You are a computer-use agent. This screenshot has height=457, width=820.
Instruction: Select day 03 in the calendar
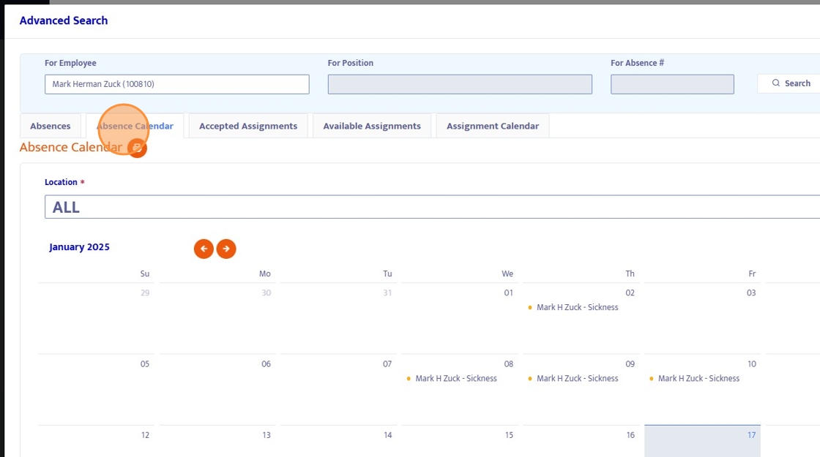(751, 292)
